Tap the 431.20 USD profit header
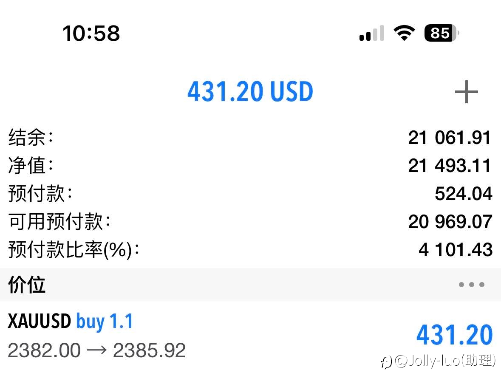Image resolution: width=501 pixels, height=384 pixels. pyautogui.click(x=250, y=92)
